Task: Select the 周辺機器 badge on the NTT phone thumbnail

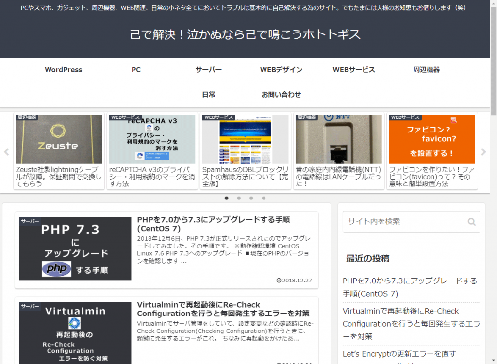Action: pyautogui.click(x=306, y=117)
